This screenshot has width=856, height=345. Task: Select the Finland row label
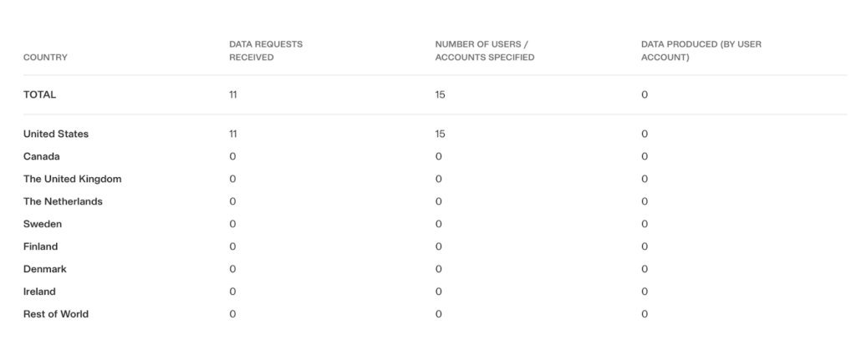(40, 246)
